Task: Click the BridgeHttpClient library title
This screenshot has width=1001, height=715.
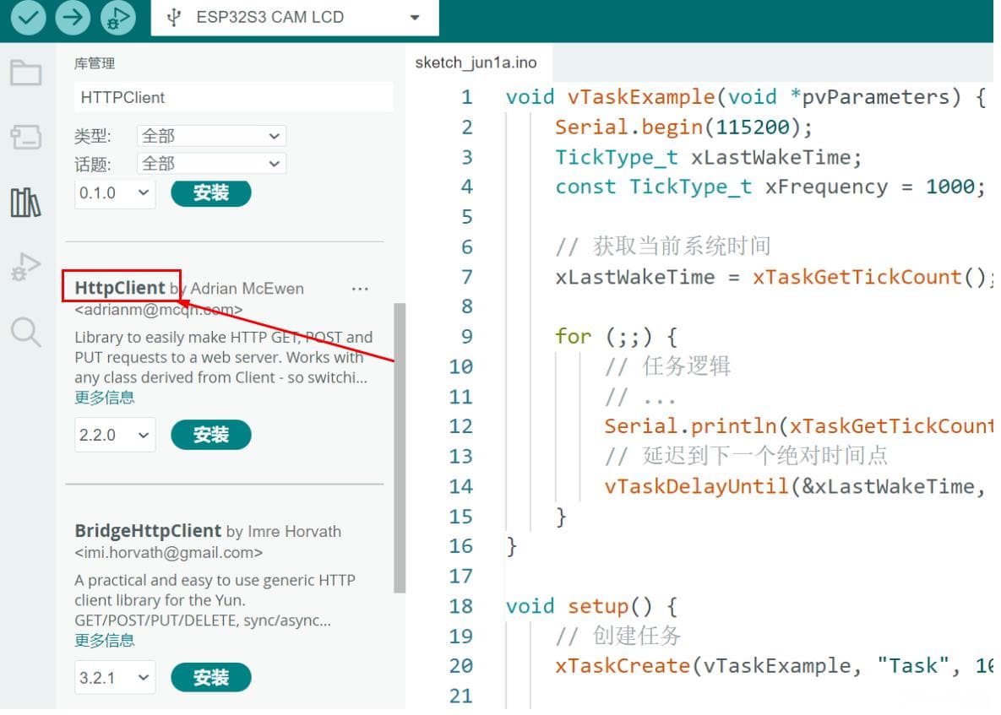Action: click(x=148, y=531)
